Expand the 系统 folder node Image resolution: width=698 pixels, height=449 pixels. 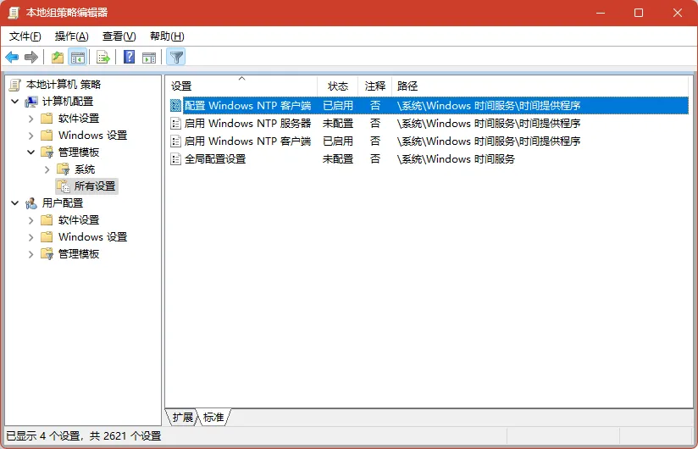pyautogui.click(x=47, y=169)
